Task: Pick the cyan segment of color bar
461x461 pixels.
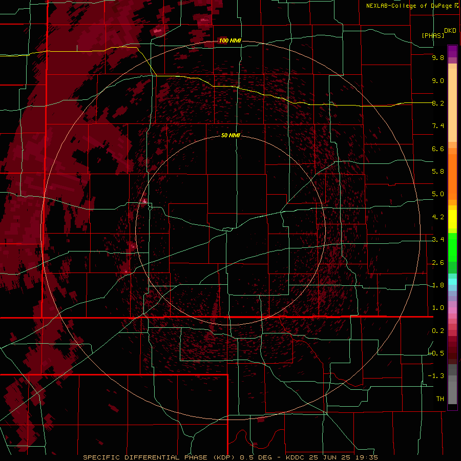Action: (452, 282)
